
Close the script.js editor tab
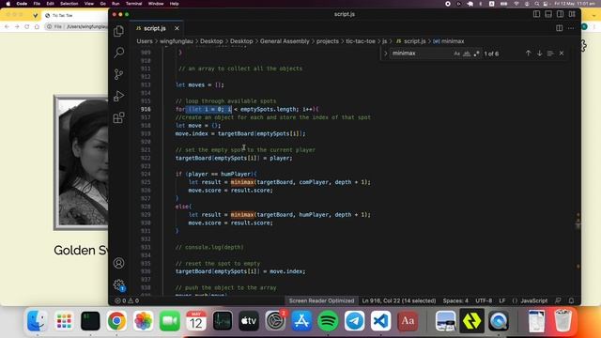coord(177,28)
